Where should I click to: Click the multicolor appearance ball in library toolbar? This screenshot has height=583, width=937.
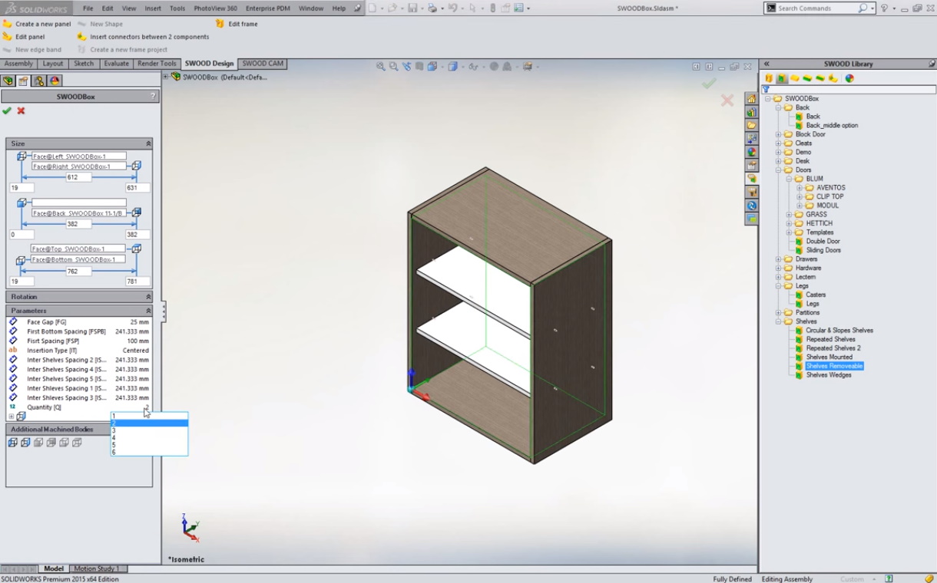(x=849, y=78)
